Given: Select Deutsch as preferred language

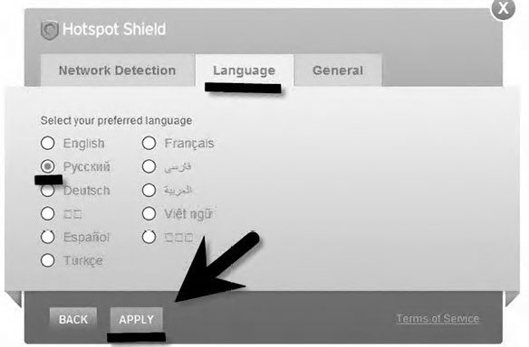Looking at the screenshot, I should pos(48,190).
